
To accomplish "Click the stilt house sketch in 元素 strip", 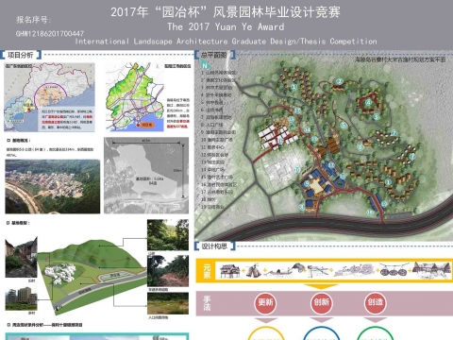I will (x=229, y=271).
